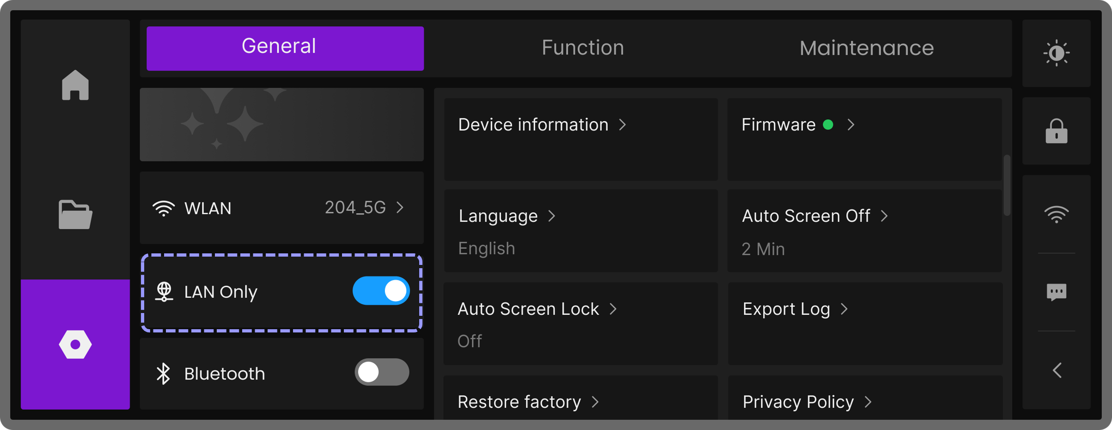Screen dimensions: 1112x430
Task: Click the Wi-Fi status icon on right panel
Action: coord(1056,215)
